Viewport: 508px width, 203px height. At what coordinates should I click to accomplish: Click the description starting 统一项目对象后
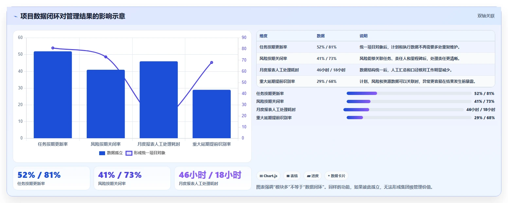click(410, 47)
